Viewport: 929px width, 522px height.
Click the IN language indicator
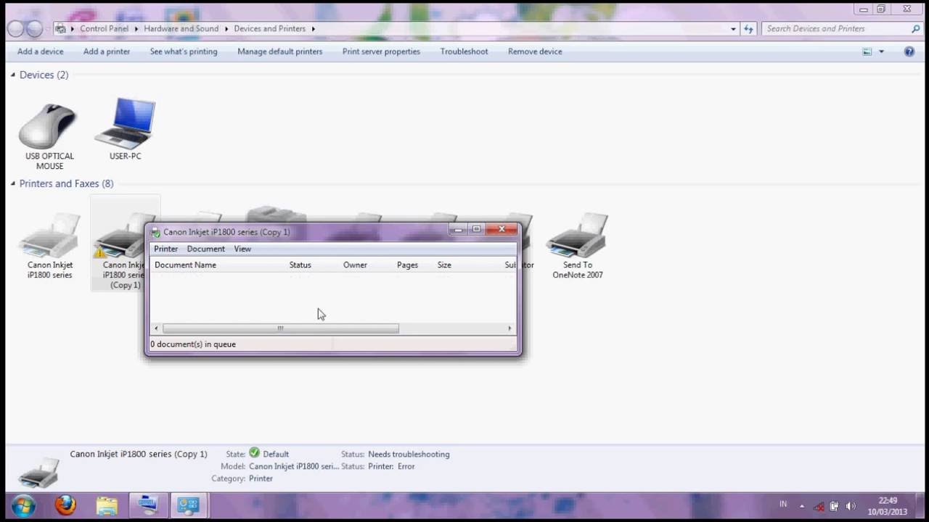783,504
